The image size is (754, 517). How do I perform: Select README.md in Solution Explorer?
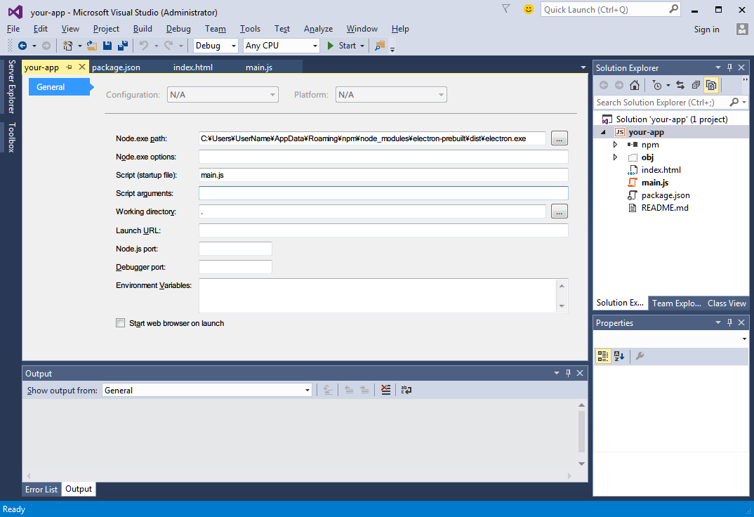[665, 208]
